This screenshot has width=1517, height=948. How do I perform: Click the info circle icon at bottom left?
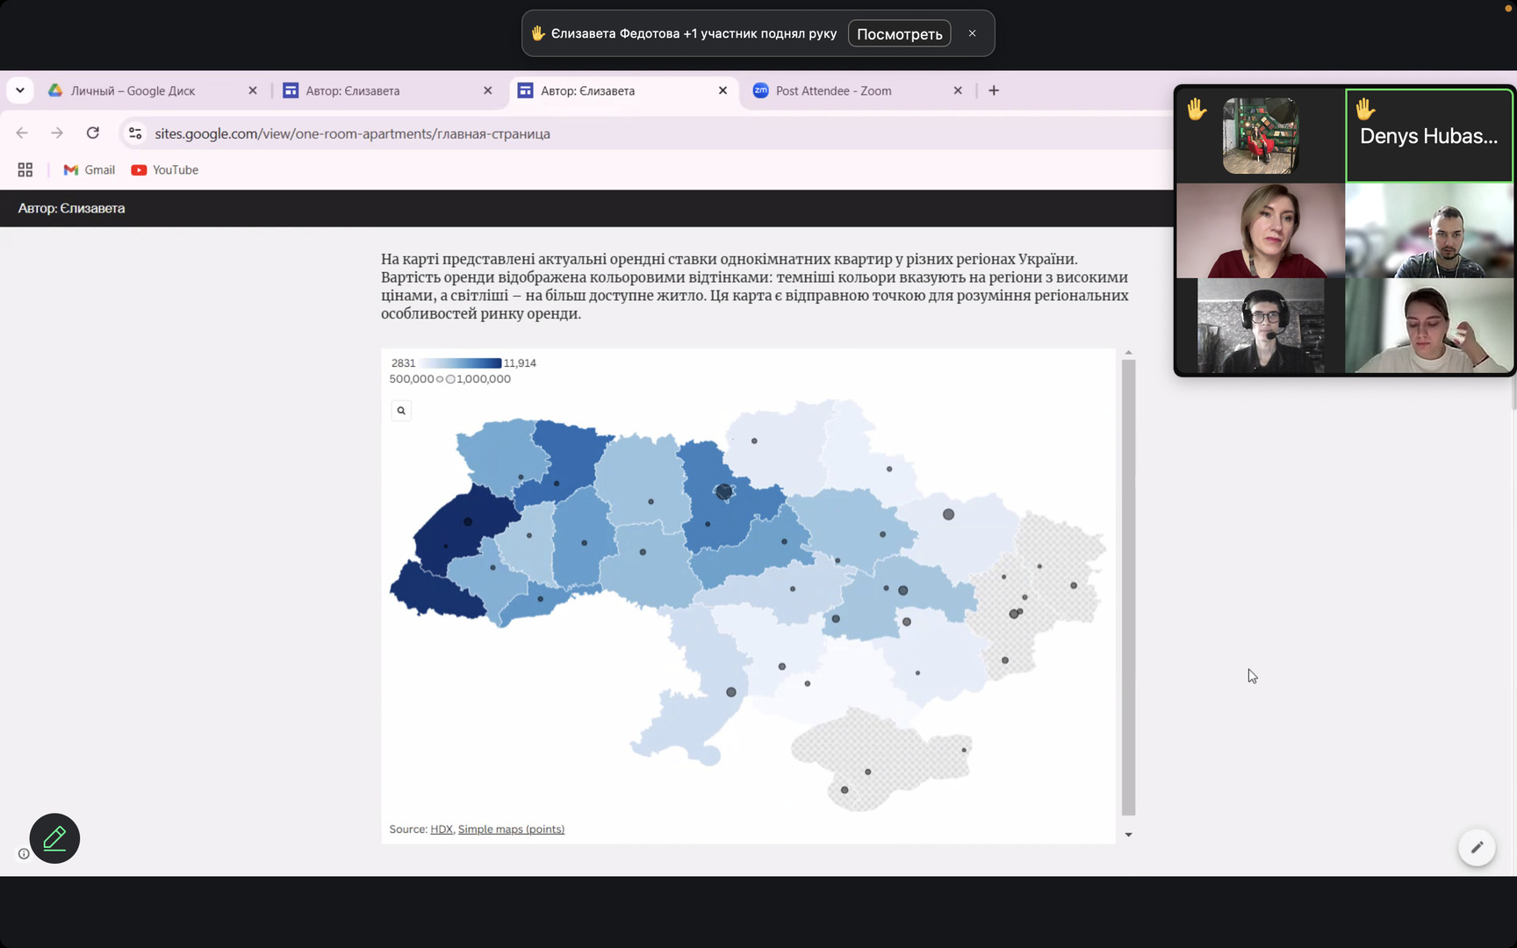coord(24,853)
